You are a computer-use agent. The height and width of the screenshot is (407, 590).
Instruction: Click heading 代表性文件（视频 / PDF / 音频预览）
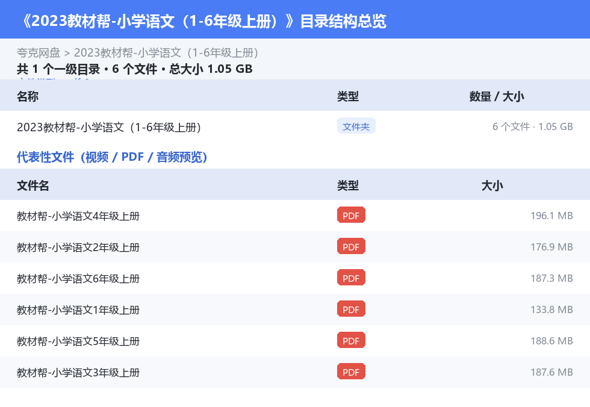(112, 157)
